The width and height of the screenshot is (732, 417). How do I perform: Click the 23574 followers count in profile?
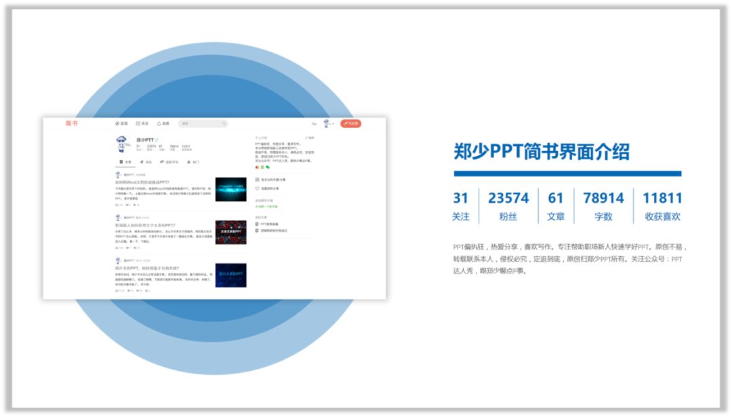click(x=150, y=148)
